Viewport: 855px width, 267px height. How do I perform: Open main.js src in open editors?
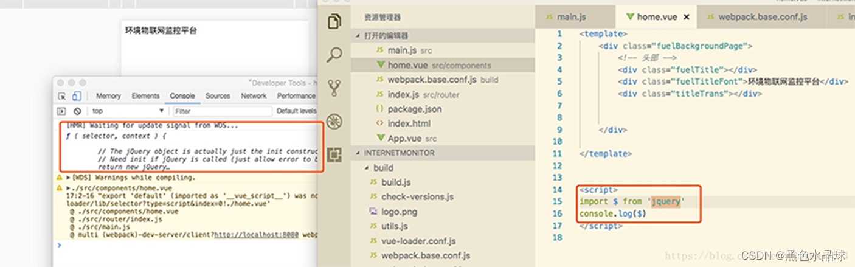(443, 50)
